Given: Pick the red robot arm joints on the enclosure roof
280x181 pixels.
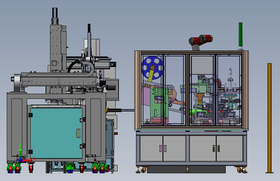Looking at the screenshot, I should [201, 40].
